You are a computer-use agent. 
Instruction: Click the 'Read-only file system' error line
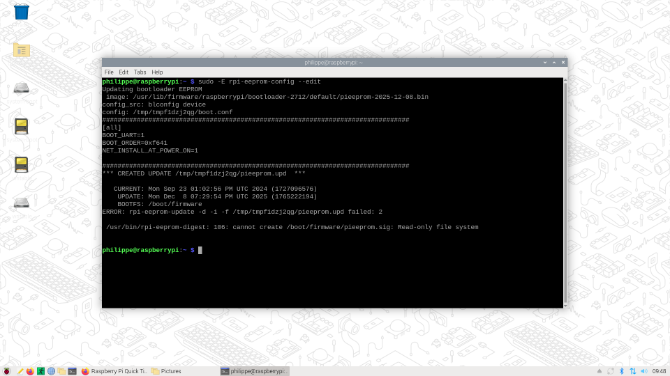292,227
